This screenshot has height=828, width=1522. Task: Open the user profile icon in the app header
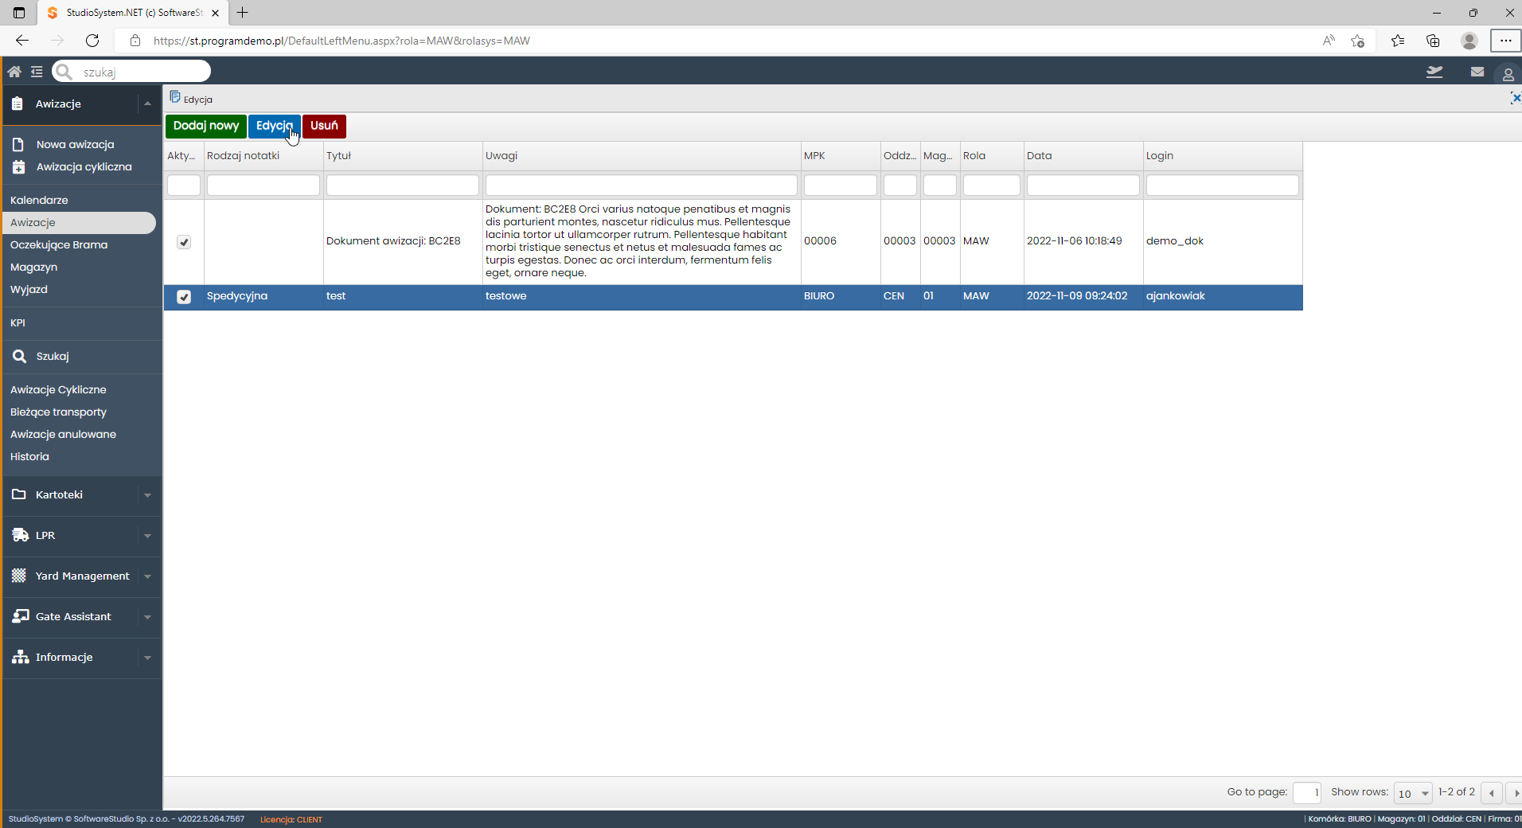pos(1508,74)
